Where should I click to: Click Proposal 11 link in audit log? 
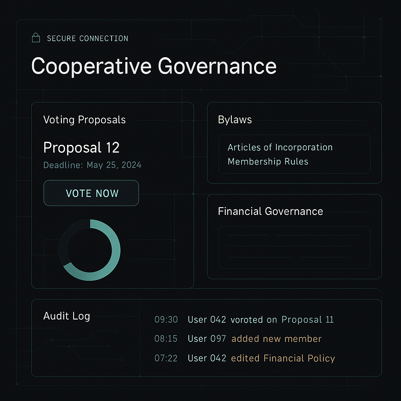307,320
